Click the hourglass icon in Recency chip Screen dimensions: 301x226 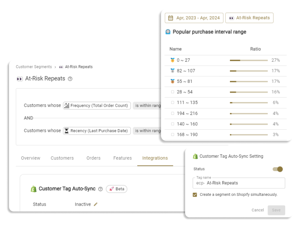(67, 131)
